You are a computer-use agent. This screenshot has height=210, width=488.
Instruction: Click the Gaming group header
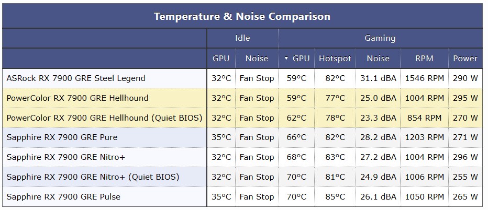point(380,38)
